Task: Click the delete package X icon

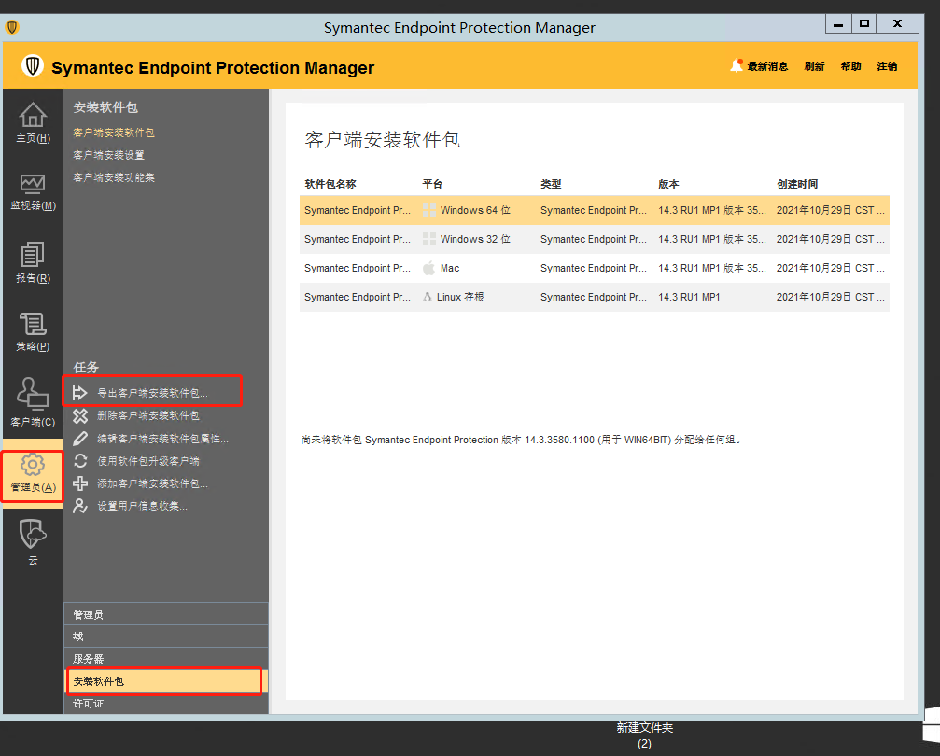Action: pos(79,415)
